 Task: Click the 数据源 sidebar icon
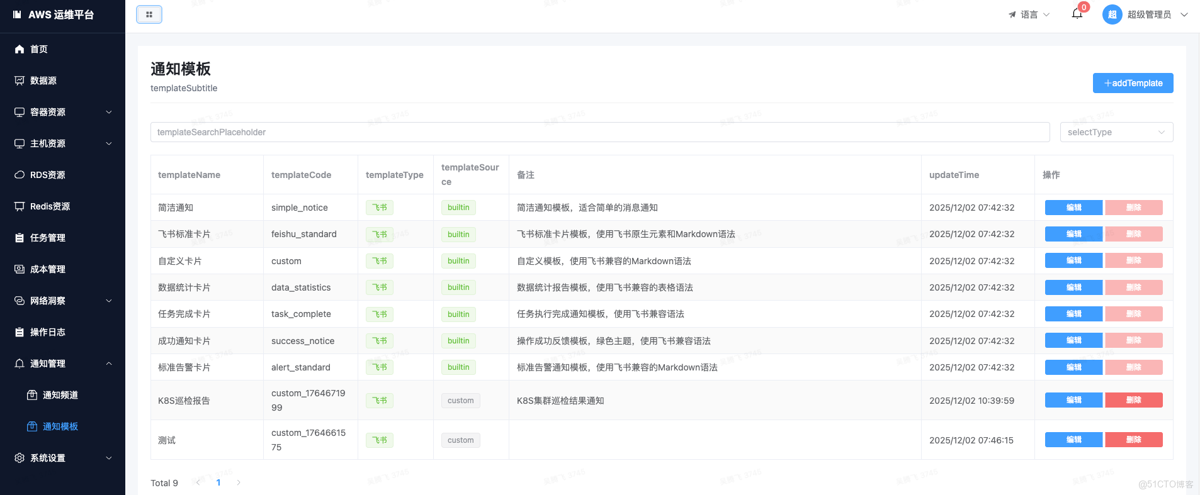pos(20,81)
